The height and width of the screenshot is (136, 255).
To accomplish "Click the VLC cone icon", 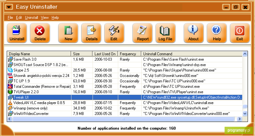I will tap(10, 103).
